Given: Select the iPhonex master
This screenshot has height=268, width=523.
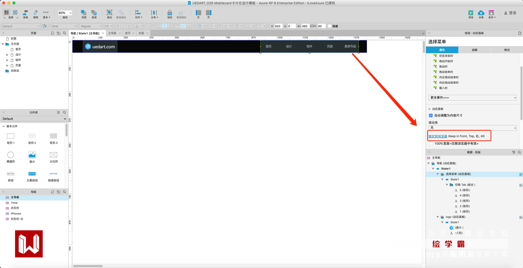Looking at the screenshot, I should point(16,213).
